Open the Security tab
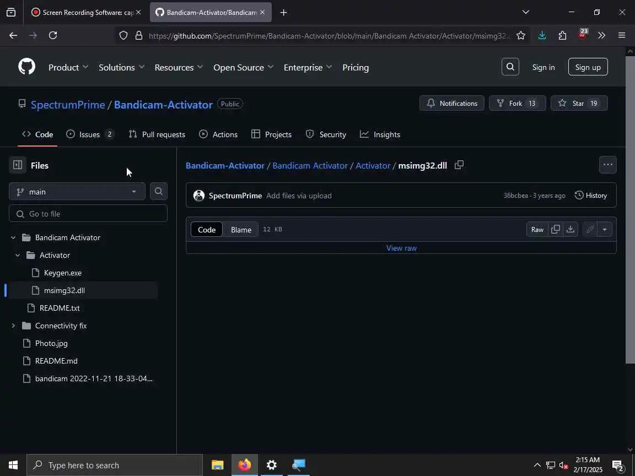This screenshot has width=635, height=476. click(x=326, y=134)
